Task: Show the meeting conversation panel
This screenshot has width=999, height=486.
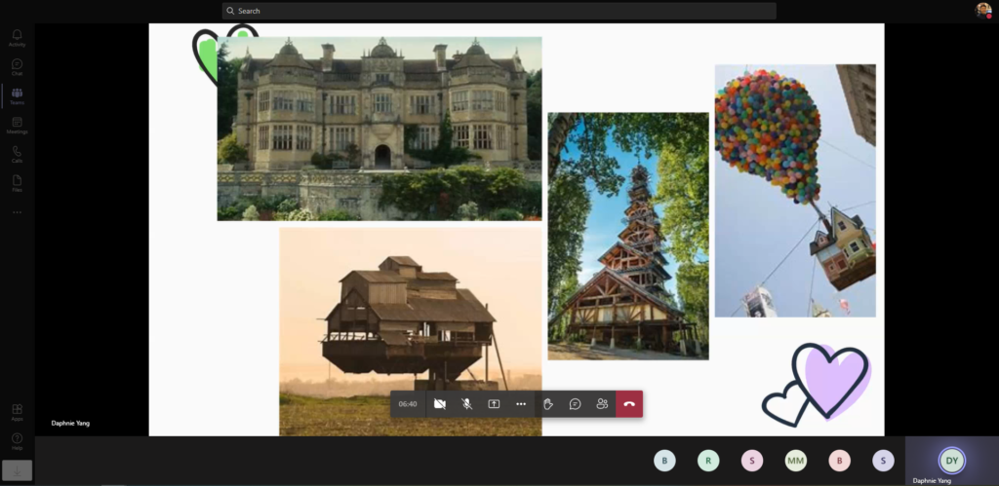Action: pyautogui.click(x=576, y=404)
